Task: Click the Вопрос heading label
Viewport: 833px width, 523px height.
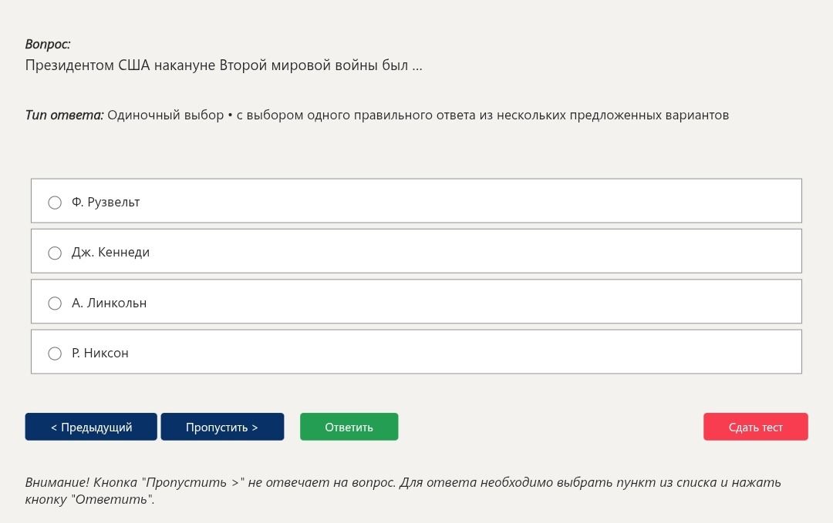Action: point(48,44)
